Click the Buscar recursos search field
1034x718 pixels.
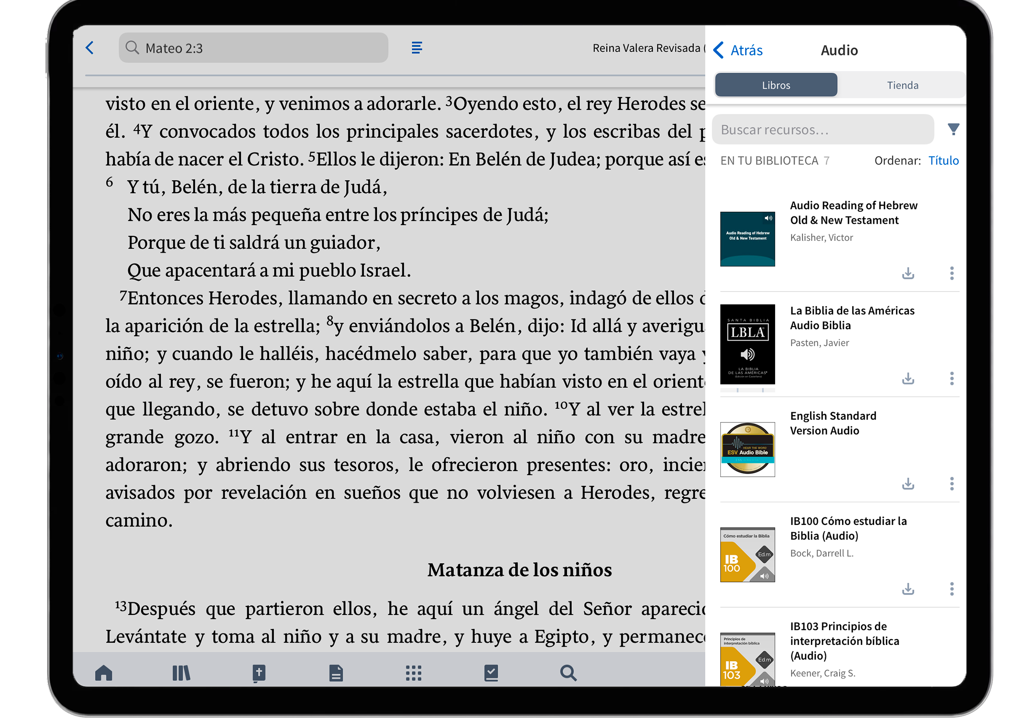822,130
